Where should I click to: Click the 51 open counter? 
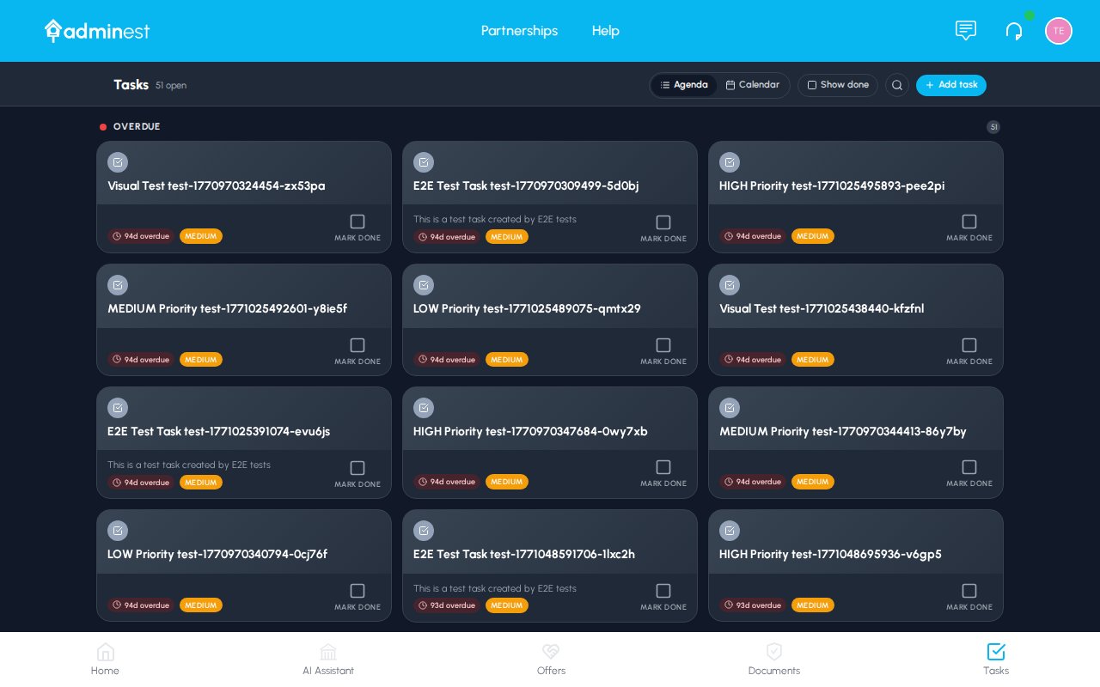click(171, 86)
